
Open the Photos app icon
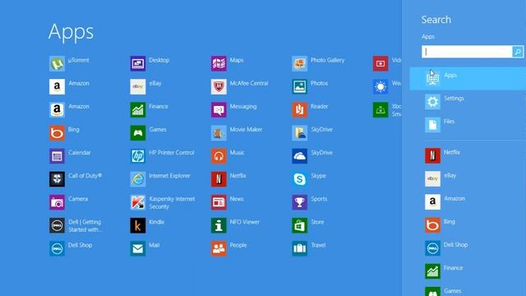pos(299,86)
